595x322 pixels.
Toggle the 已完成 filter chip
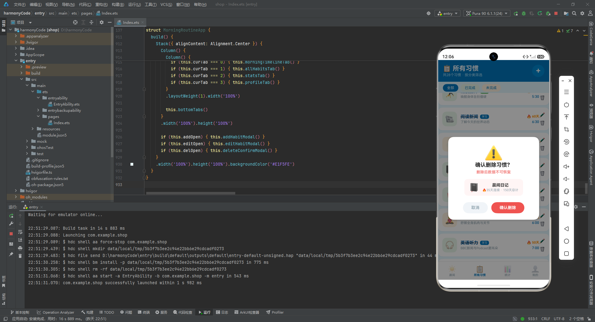pyautogui.click(x=470, y=88)
